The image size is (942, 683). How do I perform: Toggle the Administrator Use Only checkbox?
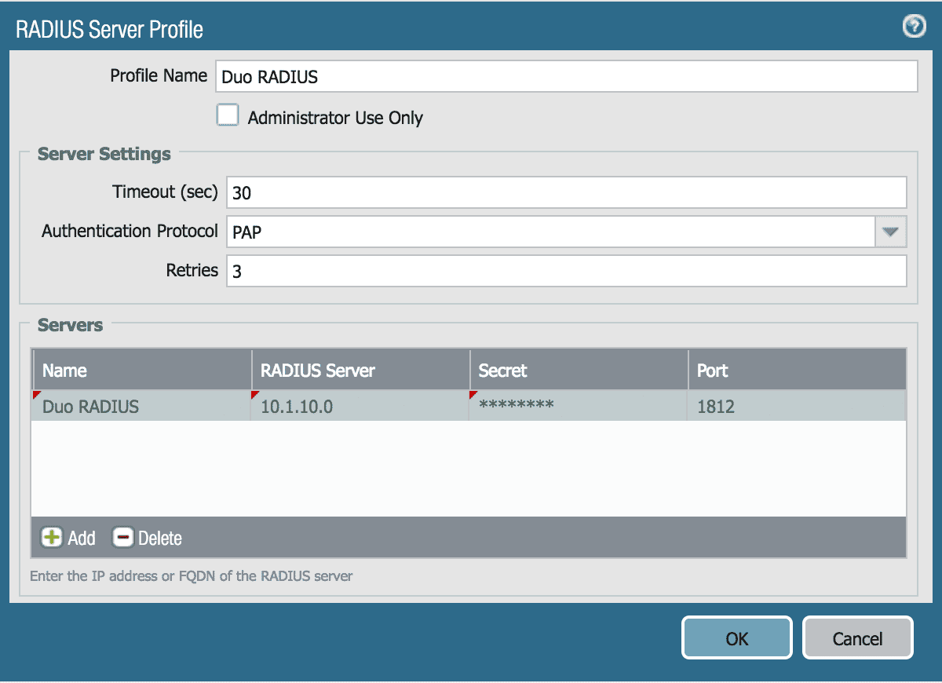227,115
